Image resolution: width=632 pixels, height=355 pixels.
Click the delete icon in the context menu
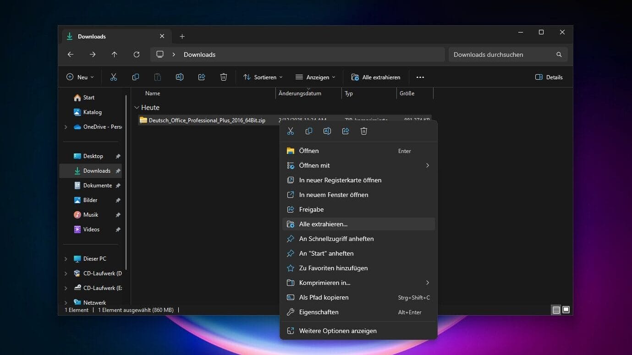click(364, 131)
